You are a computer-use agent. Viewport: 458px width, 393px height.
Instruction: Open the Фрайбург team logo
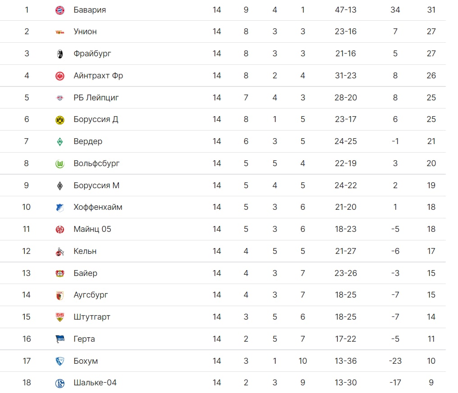(60, 54)
